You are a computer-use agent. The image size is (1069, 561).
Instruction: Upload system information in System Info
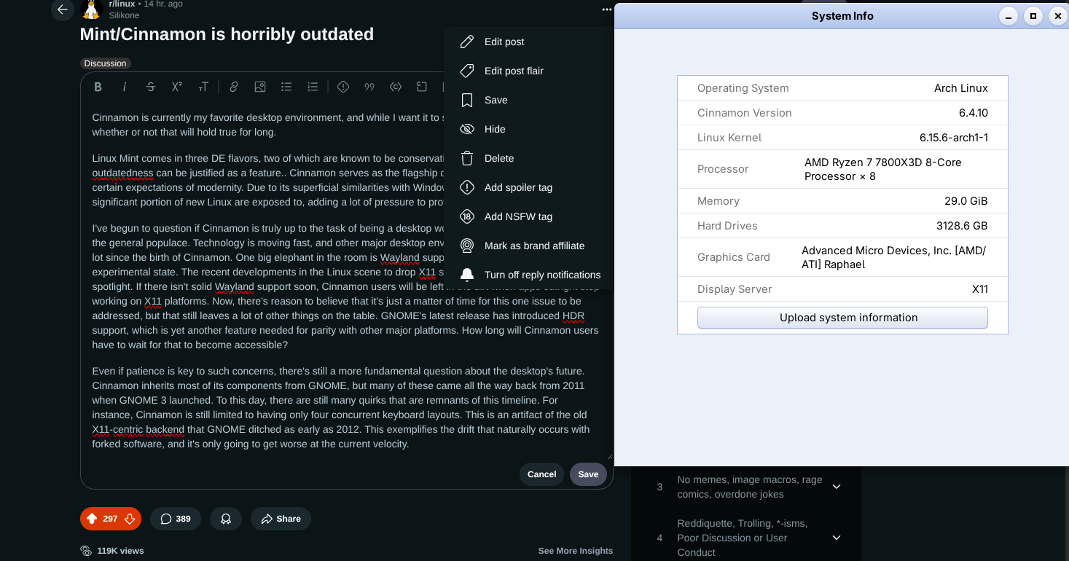point(842,318)
